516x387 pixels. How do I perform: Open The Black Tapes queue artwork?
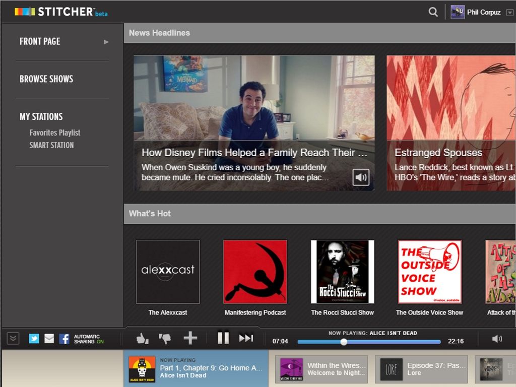pos(491,369)
